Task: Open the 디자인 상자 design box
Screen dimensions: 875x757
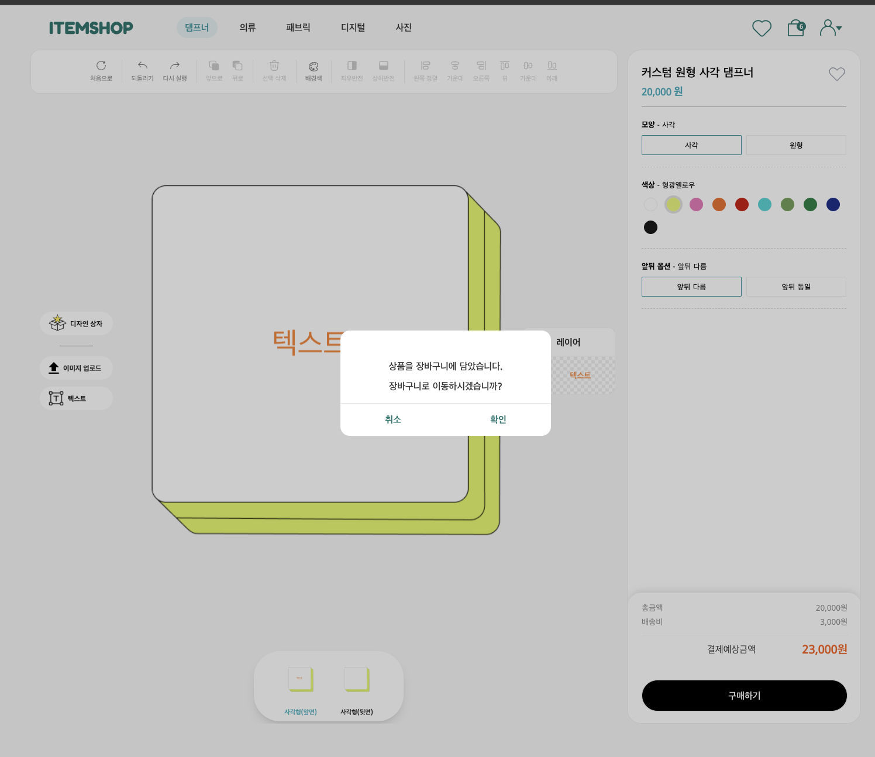Action: (76, 324)
